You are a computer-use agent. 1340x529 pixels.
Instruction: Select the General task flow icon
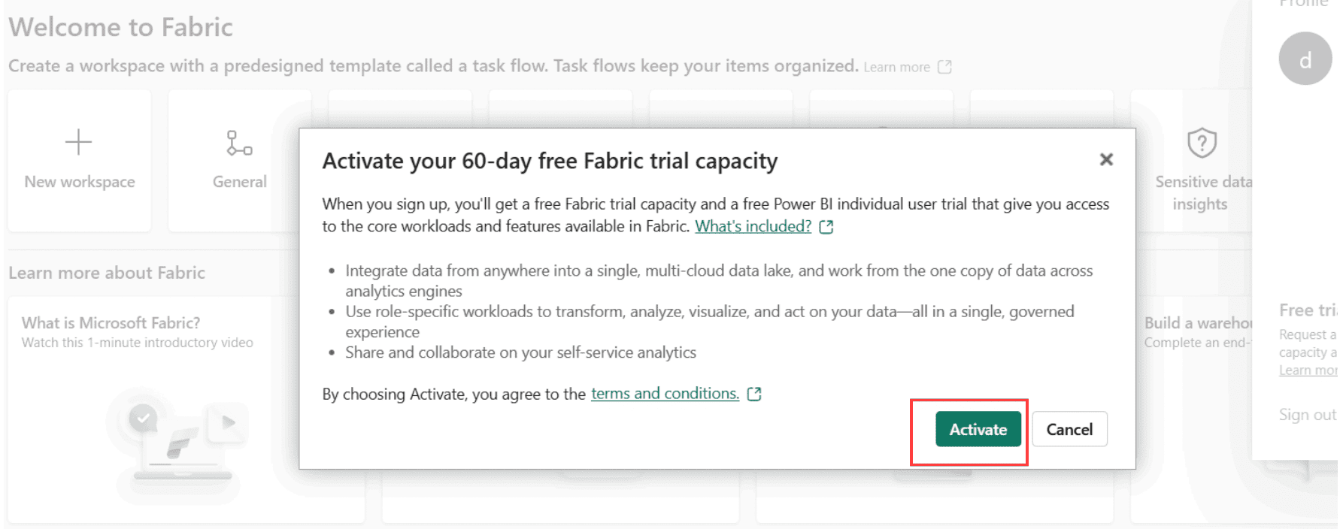239,143
